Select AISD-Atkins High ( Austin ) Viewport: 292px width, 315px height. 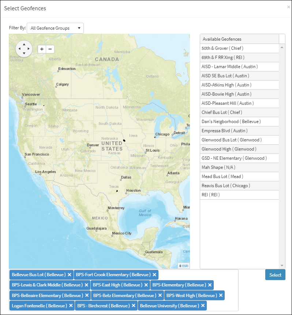click(x=239, y=85)
